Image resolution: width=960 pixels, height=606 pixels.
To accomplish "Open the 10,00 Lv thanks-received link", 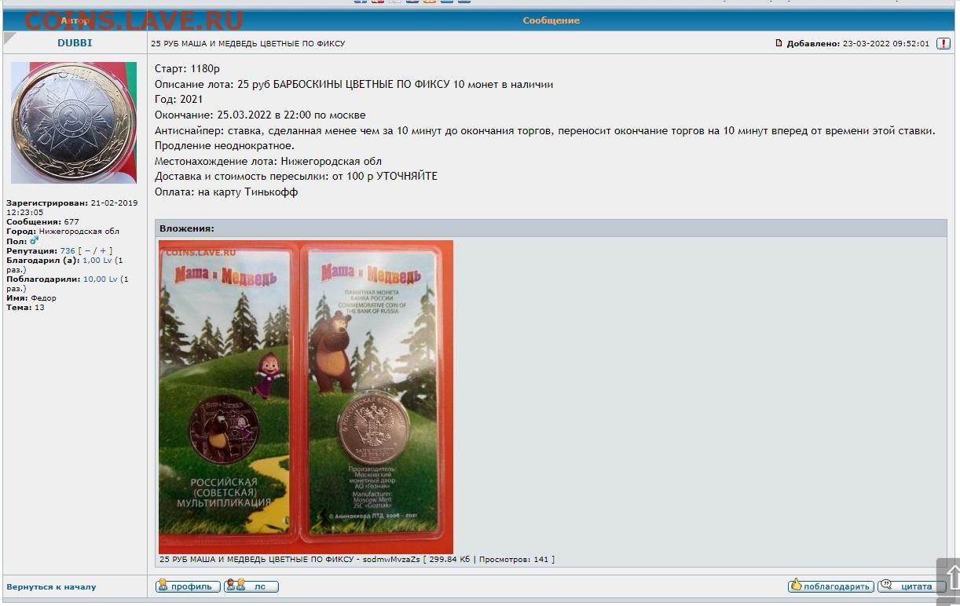I will [100, 279].
